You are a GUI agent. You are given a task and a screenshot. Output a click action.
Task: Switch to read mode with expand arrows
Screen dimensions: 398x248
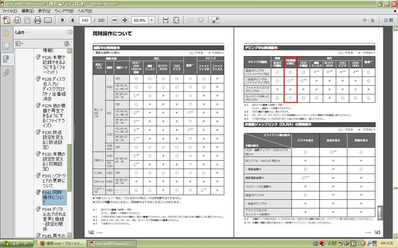pyautogui.click(x=215, y=20)
